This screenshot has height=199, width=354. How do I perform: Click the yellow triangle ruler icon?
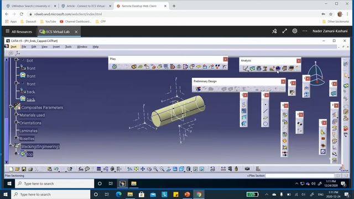click(x=323, y=132)
